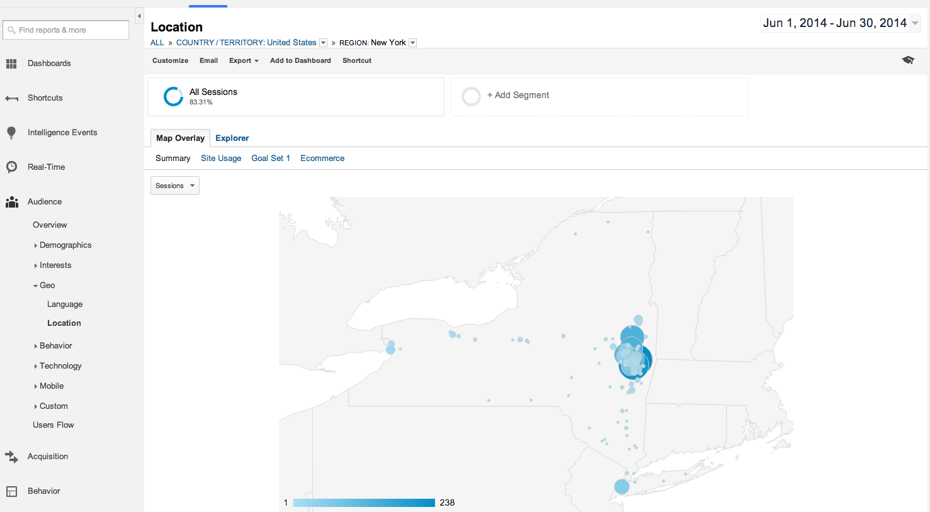Click the graduation cap help icon

click(908, 60)
